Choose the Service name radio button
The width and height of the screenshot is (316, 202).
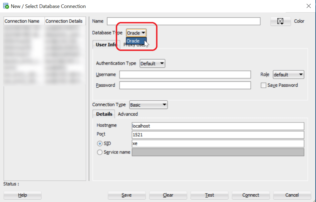[x=100, y=152]
